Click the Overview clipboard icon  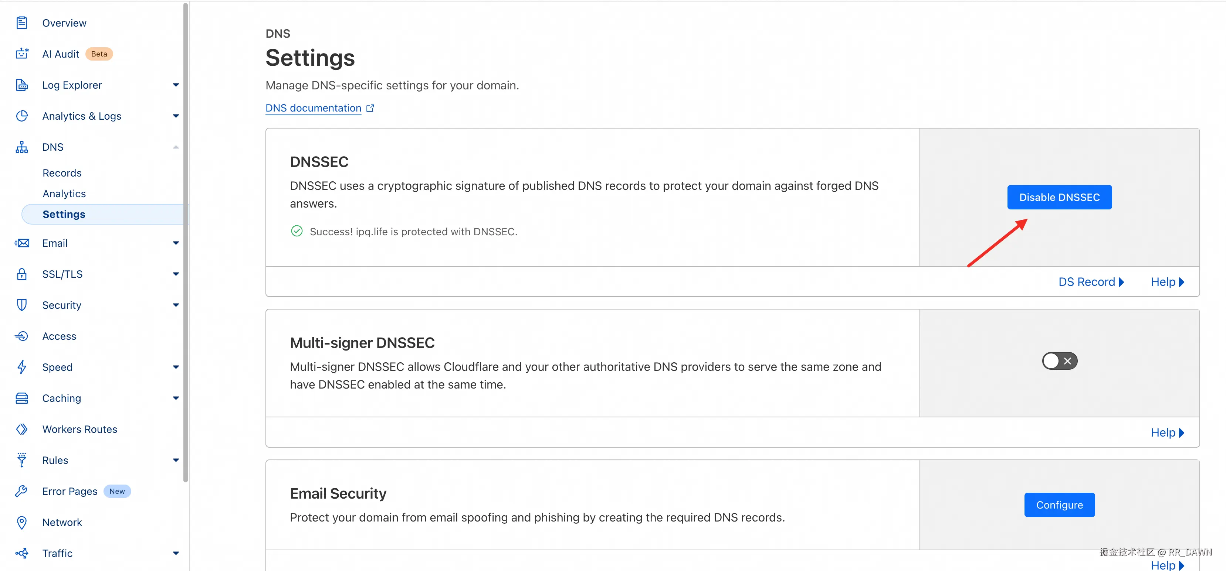[22, 23]
